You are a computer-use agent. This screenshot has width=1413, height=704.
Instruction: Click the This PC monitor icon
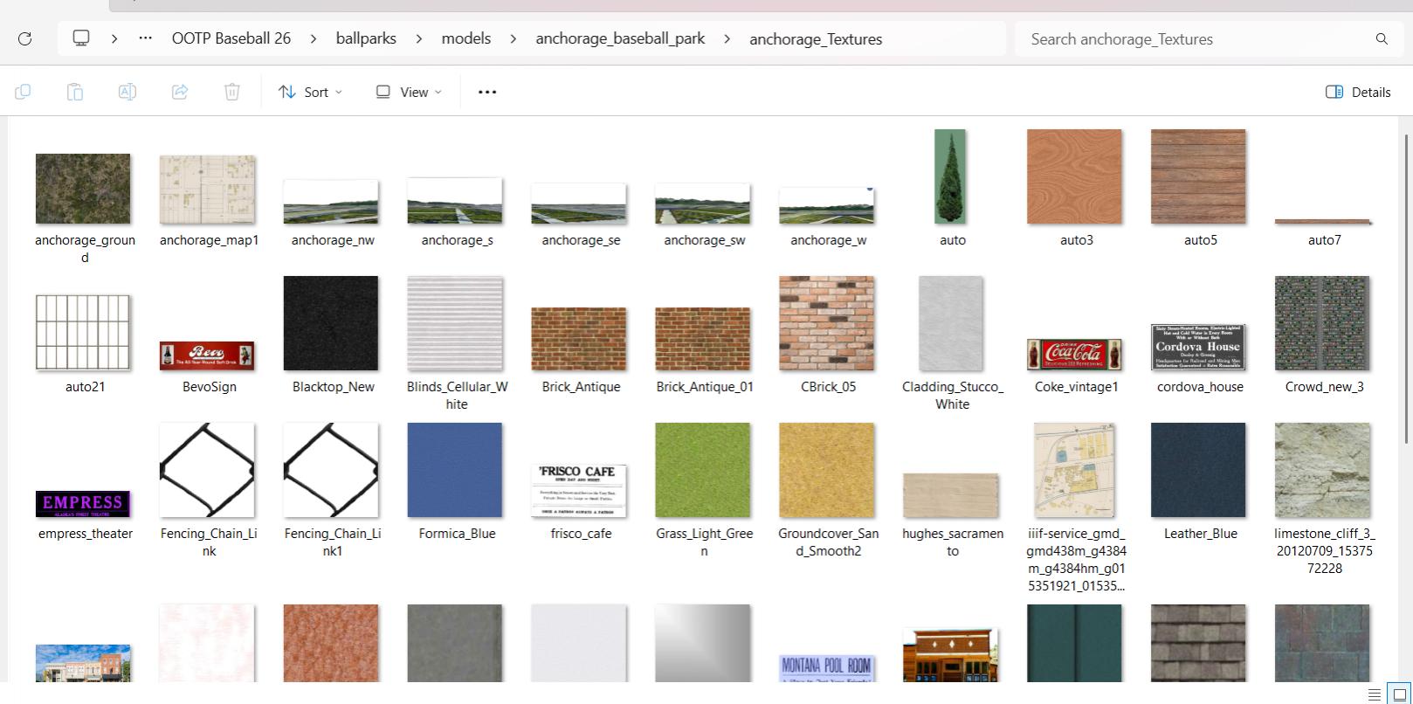[x=81, y=38]
